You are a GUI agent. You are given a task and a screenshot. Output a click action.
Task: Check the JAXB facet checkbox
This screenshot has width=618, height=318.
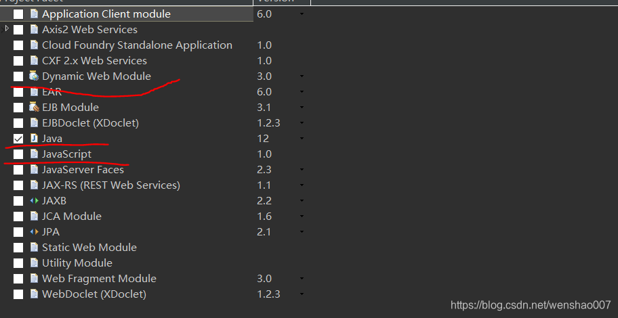click(x=18, y=201)
